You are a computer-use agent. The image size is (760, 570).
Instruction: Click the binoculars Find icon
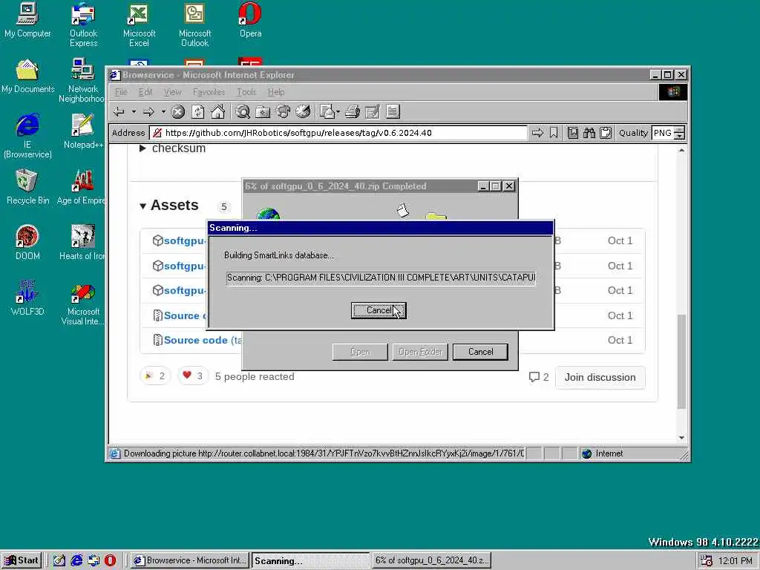(x=589, y=133)
